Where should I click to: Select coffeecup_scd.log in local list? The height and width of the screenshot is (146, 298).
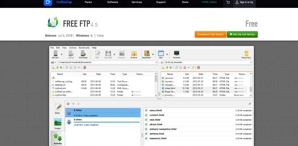(x=63, y=81)
